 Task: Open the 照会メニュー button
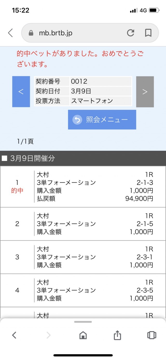(102, 120)
